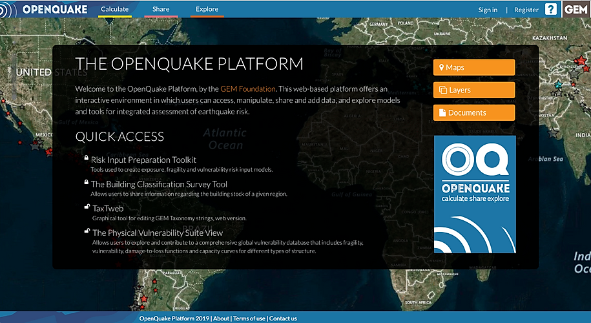This screenshot has width=591, height=323.
Task: Open the About footer link
Action: (x=221, y=318)
